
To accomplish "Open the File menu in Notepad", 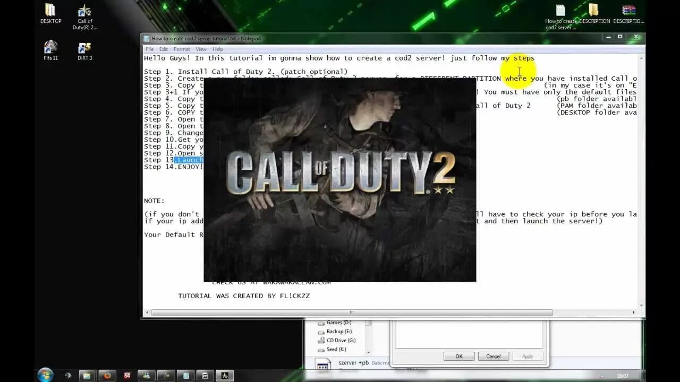I will click(150, 49).
